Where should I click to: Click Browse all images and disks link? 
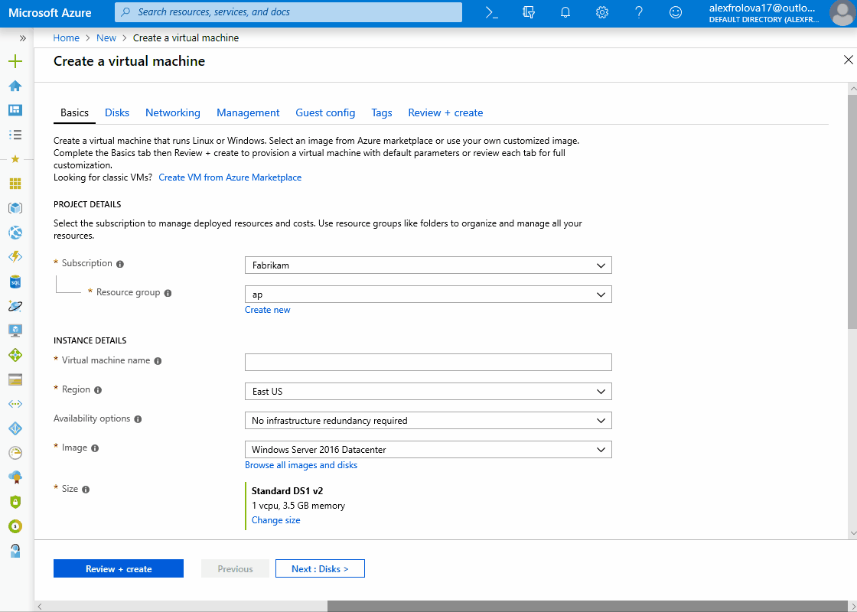(x=301, y=465)
